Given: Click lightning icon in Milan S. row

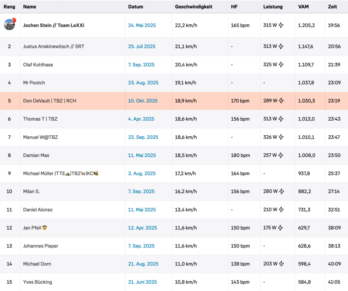Looking at the screenshot, I should (281, 191).
